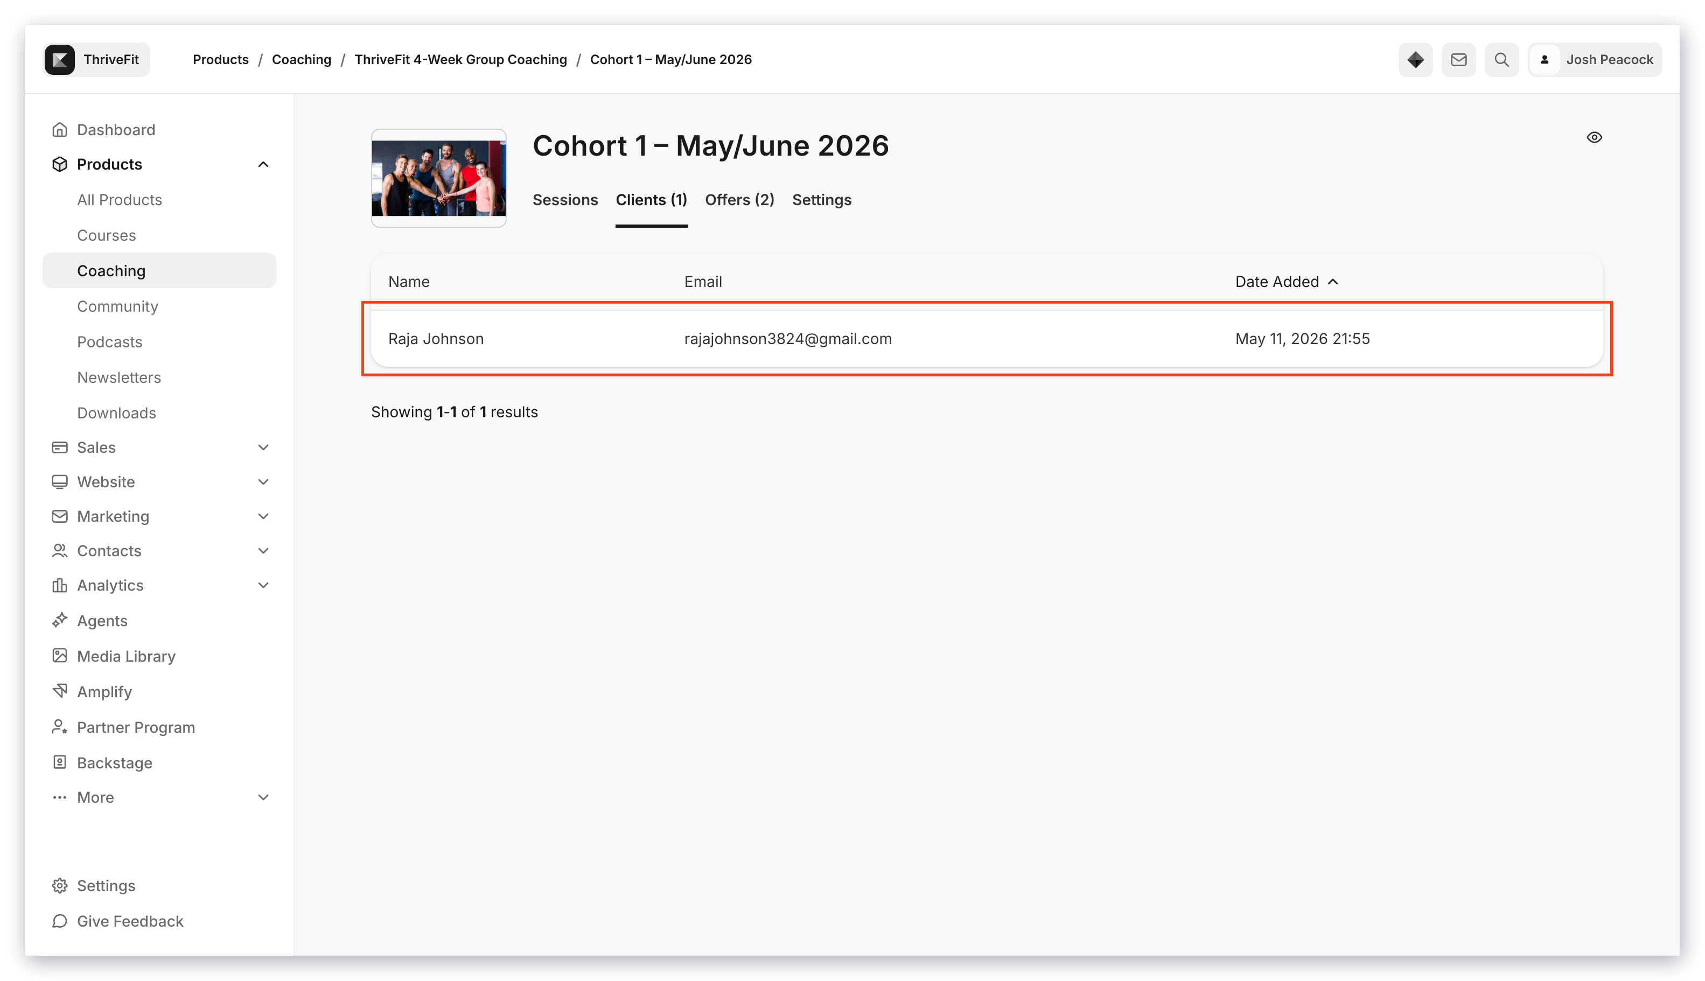Click the Cohort 1 – May/June 2026 heading
This screenshot has width=1705, height=981.
710,145
